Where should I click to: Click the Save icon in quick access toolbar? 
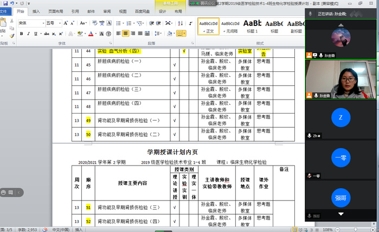click(x=4, y=3)
